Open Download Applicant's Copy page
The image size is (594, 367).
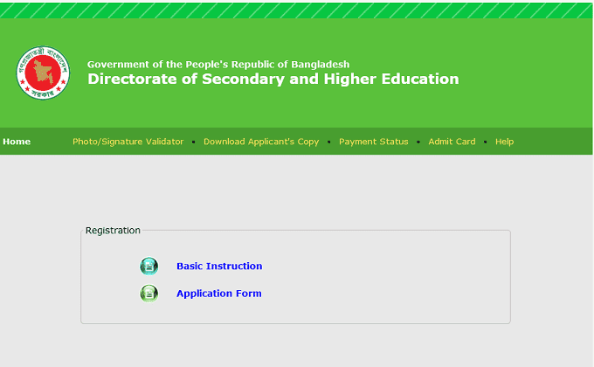pyautogui.click(x=261, y=142)
